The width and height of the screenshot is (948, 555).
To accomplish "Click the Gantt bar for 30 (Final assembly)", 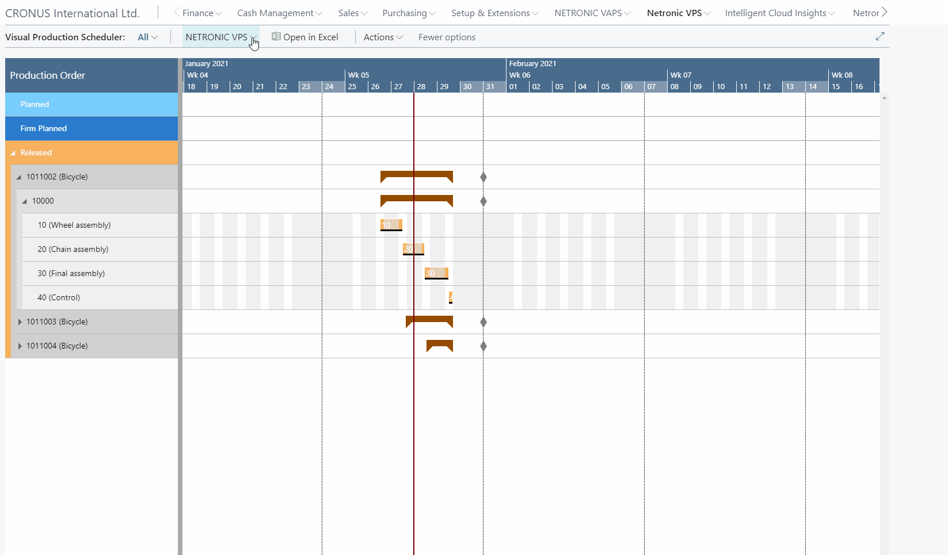I will [436, 273].
